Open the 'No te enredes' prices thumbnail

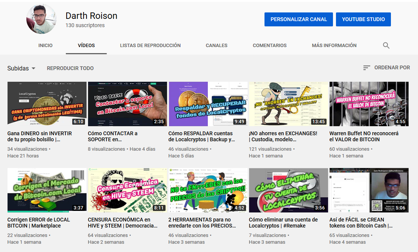[x=208, y=190]
